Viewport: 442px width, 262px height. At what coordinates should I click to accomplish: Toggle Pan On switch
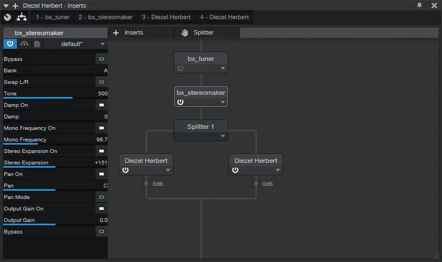pyautogui.click(x=102, y=174)
